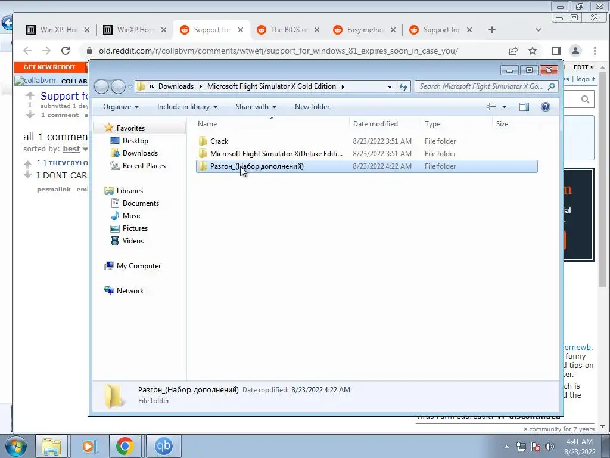Viewport: 610px width, 458px height.
Task: Click the Explorer forward navigation button
Action: (x=119, y=86)
